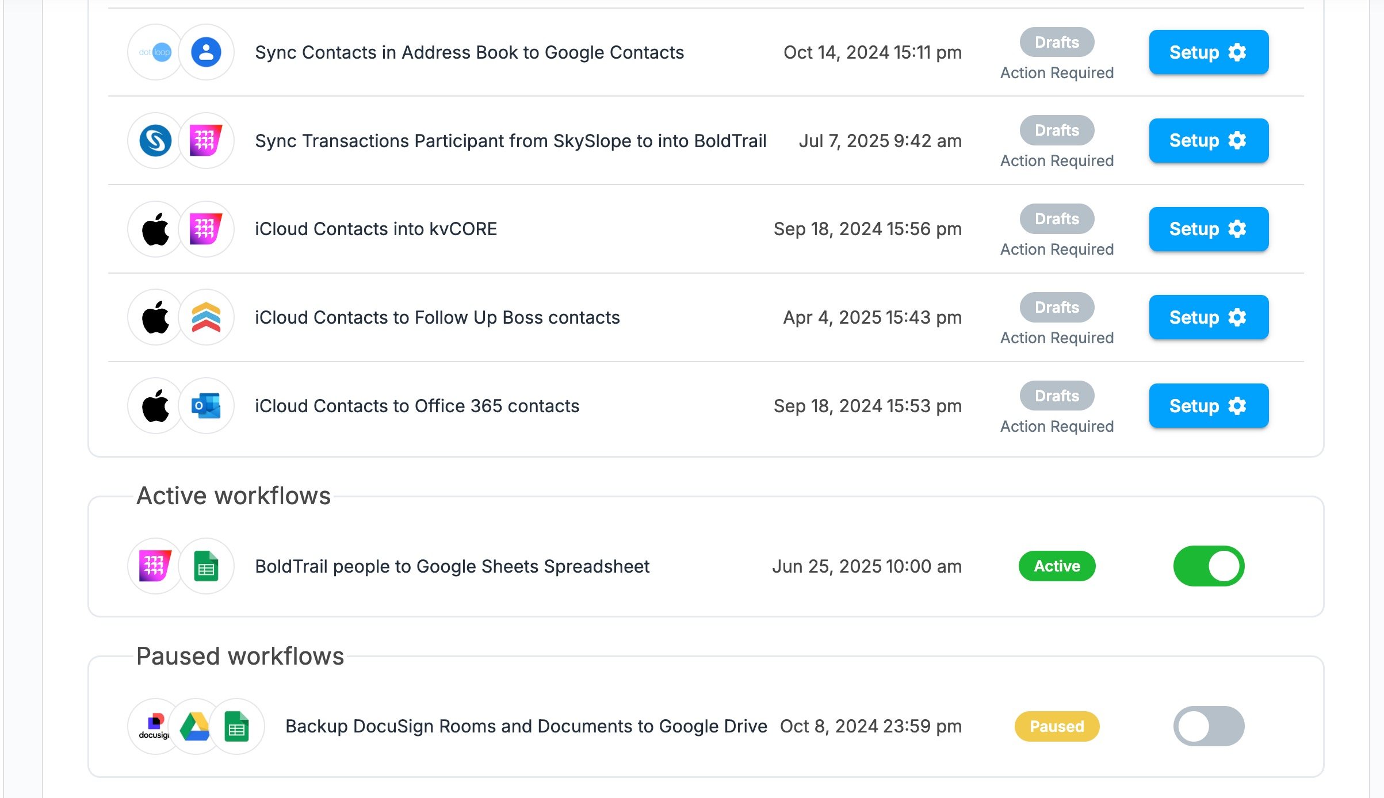This screenshot has width=1384, height=798.
Task: Click Setup for iCloud Contacts into kvCORE
Action: point(1209,229)
